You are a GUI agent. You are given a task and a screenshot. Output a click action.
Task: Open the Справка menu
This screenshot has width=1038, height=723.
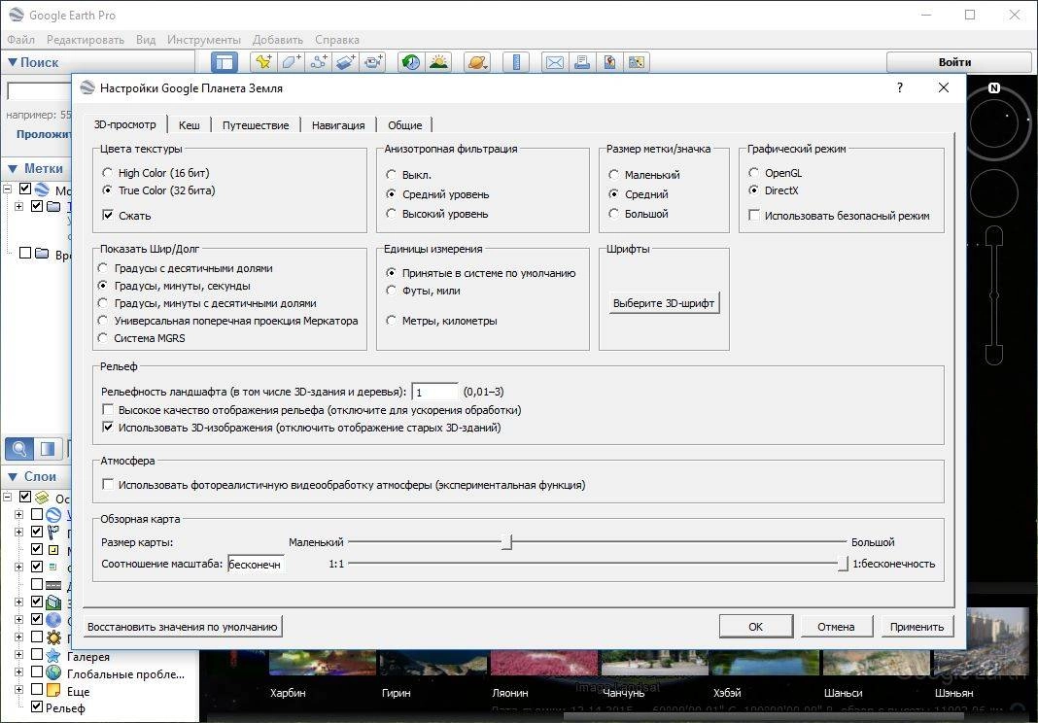pos(337,40)
